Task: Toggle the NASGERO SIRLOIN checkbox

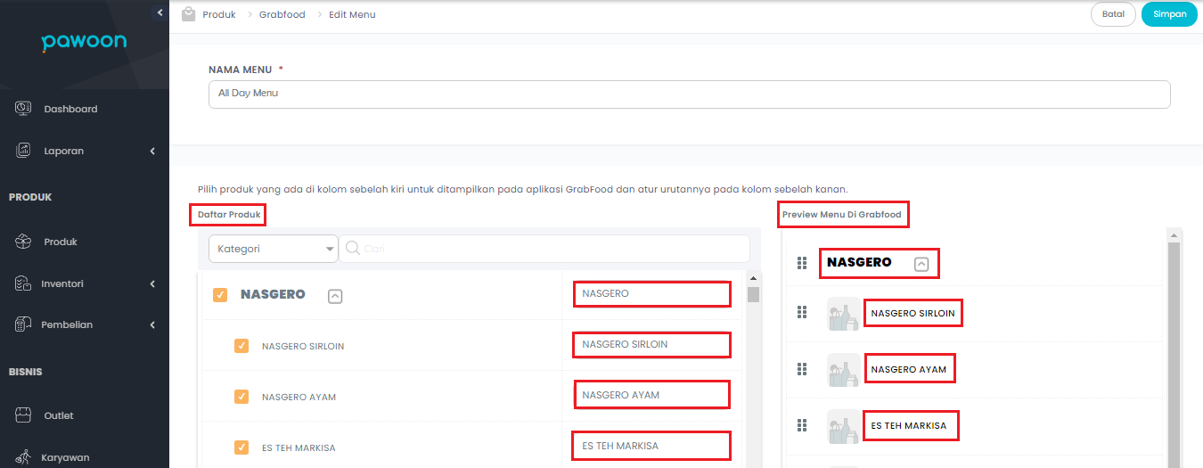Action: click(x=241, y=346)
